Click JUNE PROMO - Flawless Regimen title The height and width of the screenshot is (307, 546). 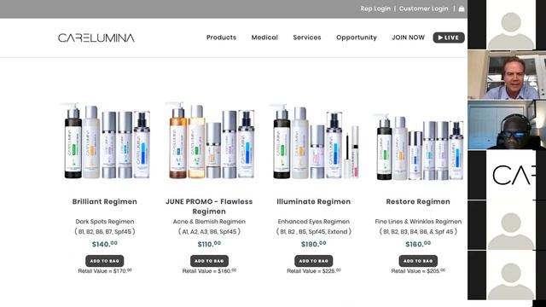pos(209,206)
